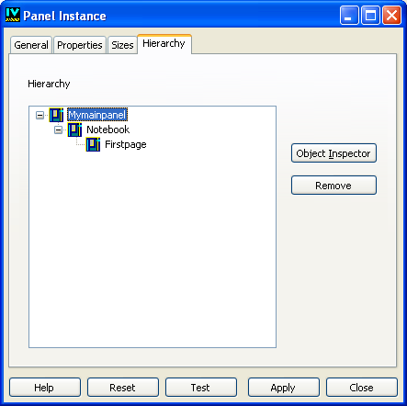Click the Close button at bottom
Screen dimensions: 407x406
[362, 388]
